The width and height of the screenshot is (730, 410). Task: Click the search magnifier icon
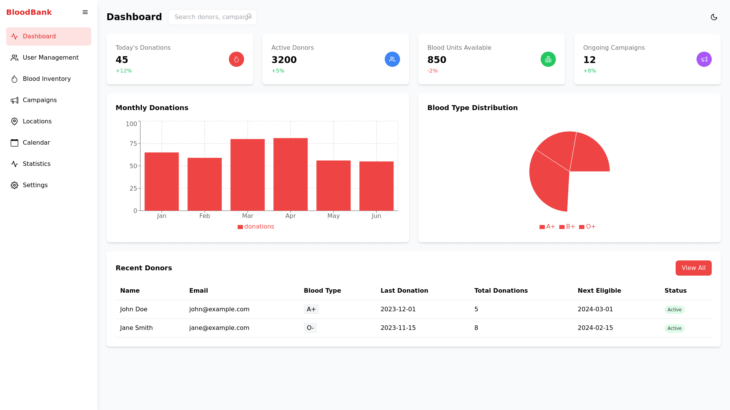click(249, 16)
